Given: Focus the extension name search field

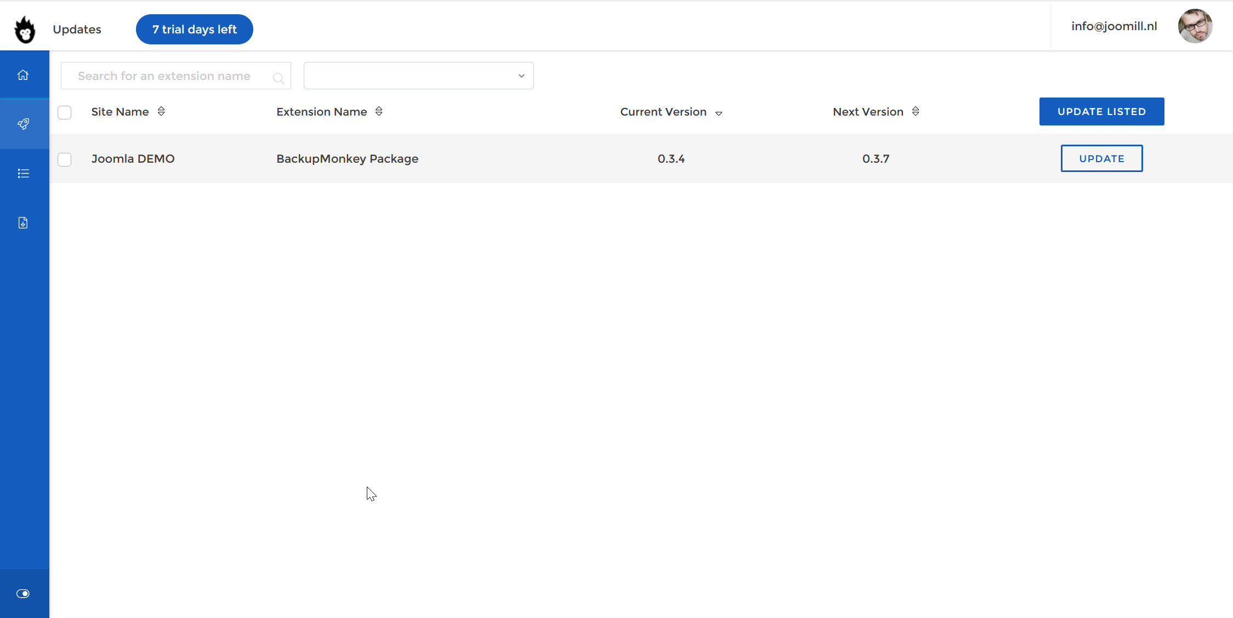Looking at the screenshot, I should [164, 76].
